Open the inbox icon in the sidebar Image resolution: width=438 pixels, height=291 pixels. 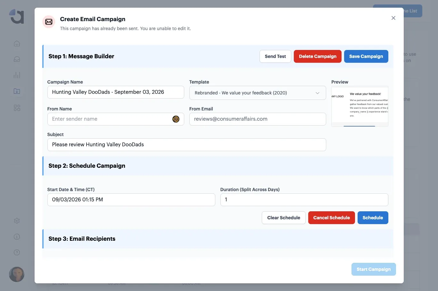pos(17,59)
